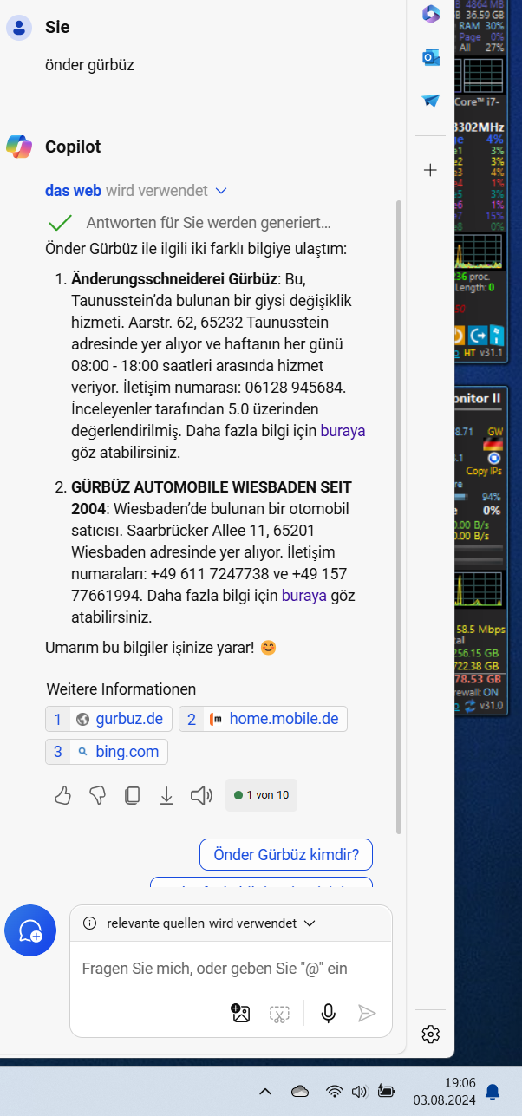Open sidebar settings via the gear icon
522x1116 pixels.
pos(430,1034)
